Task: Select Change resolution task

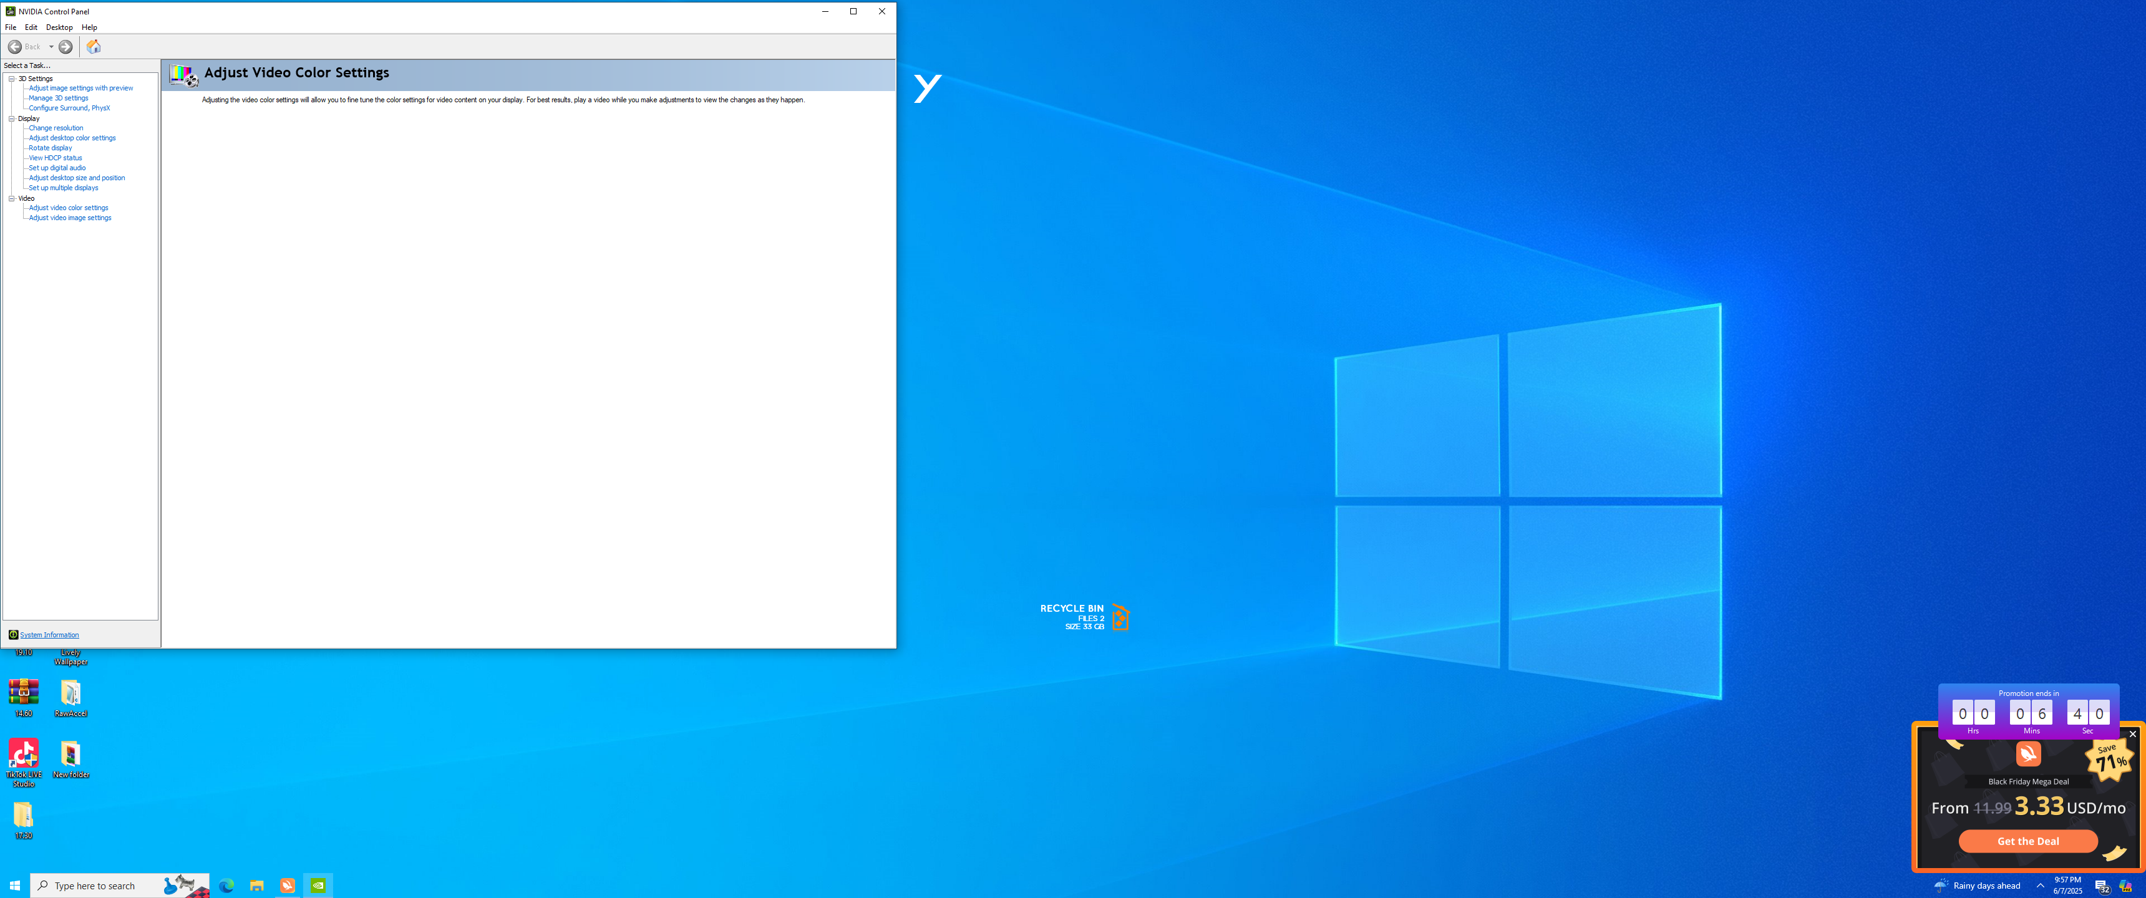Action: 56,128
